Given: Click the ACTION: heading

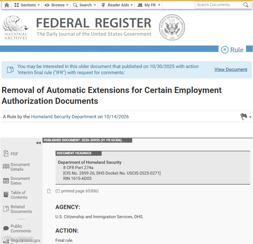Looking at the screenshot, I should [67, 231].
